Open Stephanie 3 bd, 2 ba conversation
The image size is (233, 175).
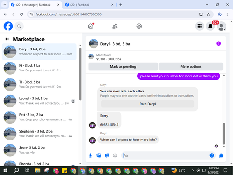click(39, 133)
